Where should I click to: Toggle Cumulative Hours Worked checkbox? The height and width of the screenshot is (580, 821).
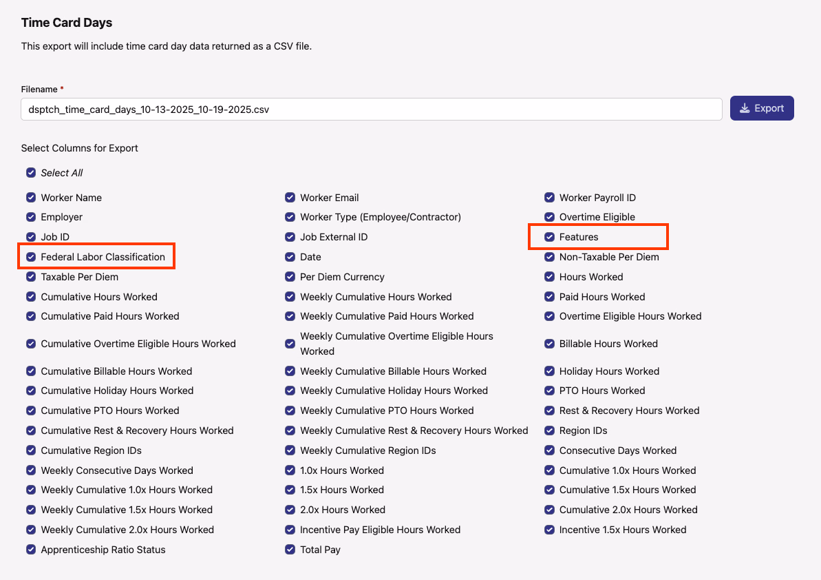pyautogui.click(x=31, y=297)
